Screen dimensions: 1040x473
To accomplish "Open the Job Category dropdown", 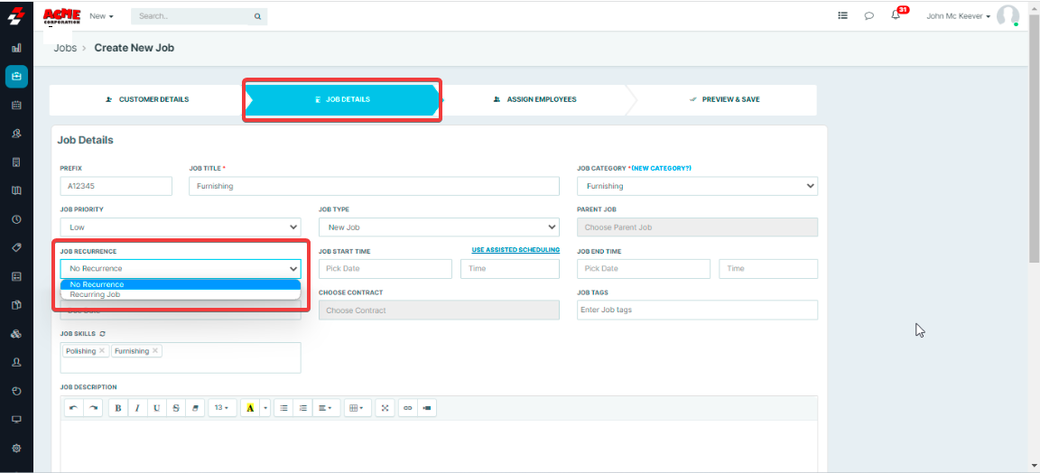I will [x=697, y=187].
